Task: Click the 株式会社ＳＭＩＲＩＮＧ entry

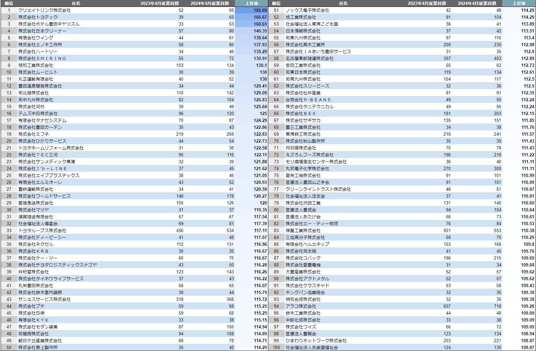Action: click(x=42, y=58)
